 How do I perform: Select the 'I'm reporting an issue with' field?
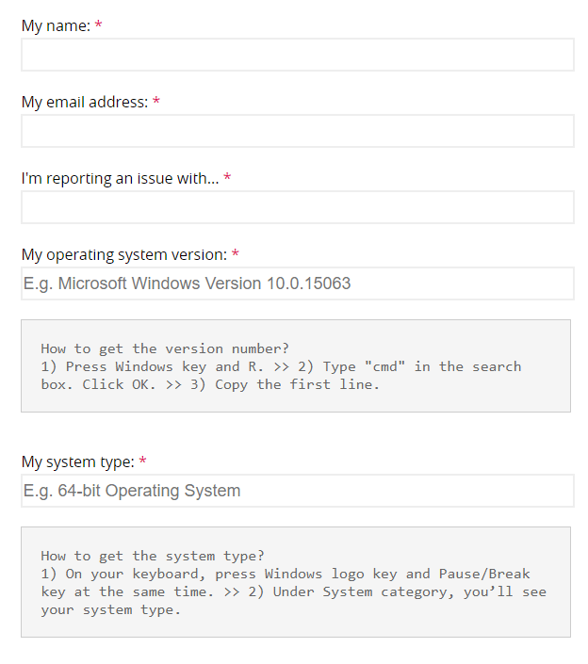(297, 207)
